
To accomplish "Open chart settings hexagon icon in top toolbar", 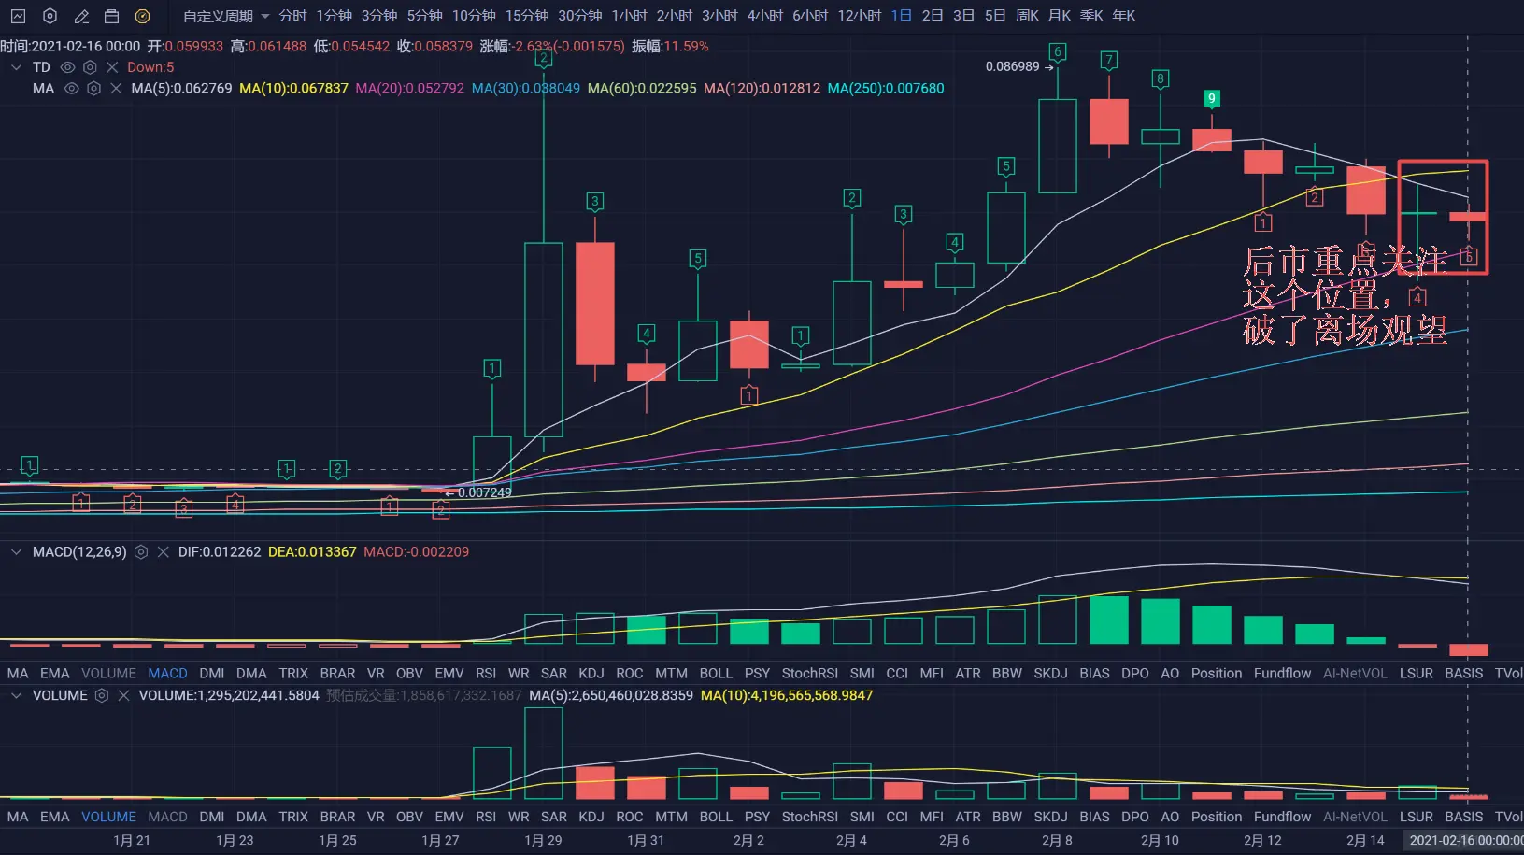I will tap(50, 16).
